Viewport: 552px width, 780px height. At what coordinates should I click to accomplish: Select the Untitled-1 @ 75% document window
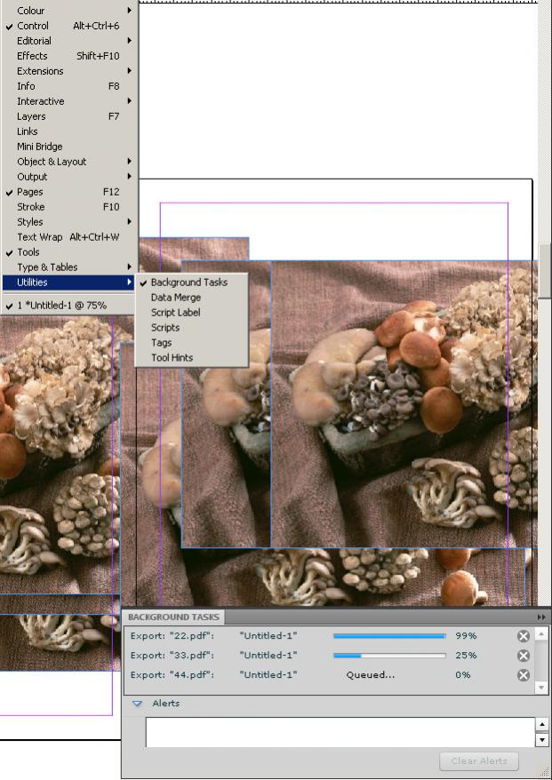pos(68,306)
